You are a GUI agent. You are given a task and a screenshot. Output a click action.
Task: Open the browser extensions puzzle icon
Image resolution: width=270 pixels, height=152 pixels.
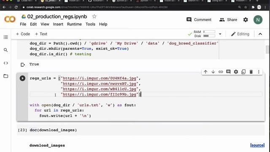pyautogui.click(x=253, y=7)
